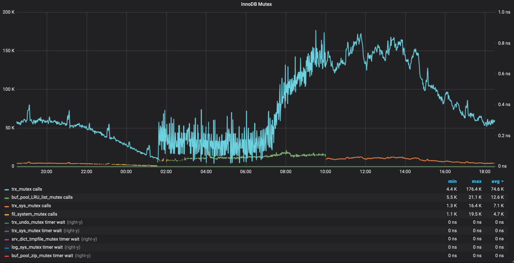Click the 20:00 time axis label
The height and width of the screenshot is (263, 514).
46,172
